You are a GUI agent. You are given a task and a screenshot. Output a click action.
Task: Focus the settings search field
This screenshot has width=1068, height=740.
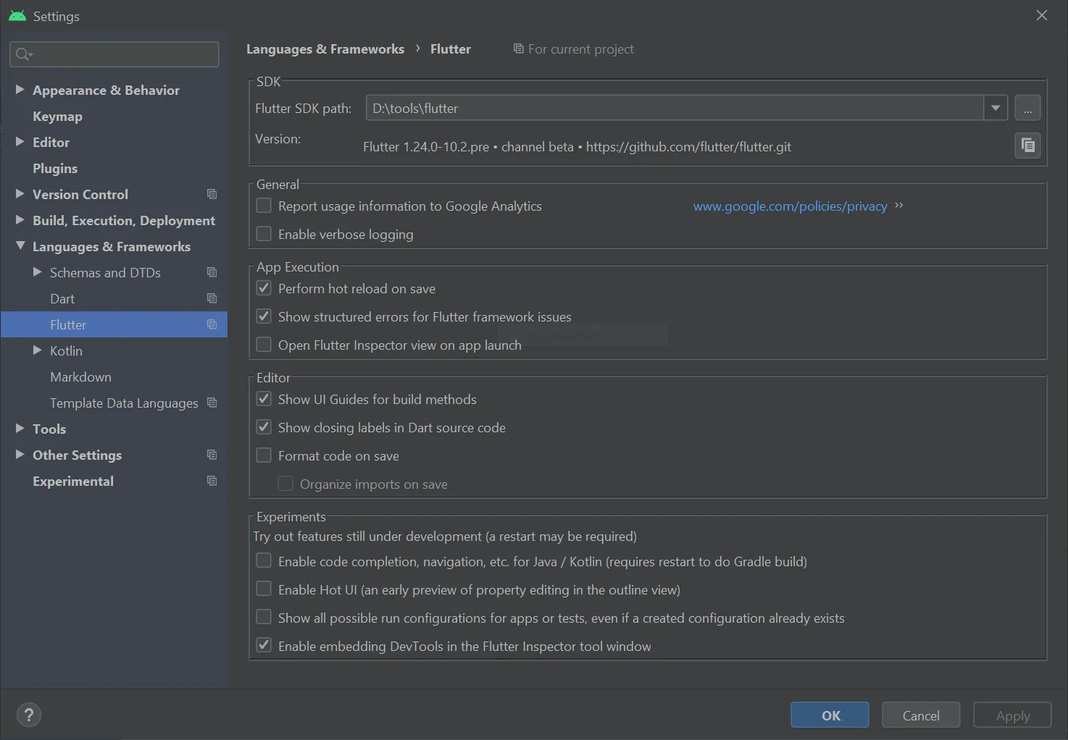click(114, 54)
